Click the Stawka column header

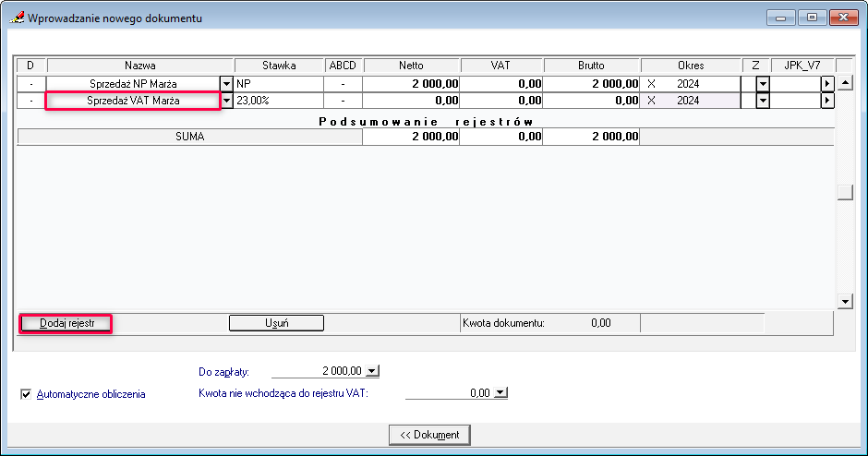coord(279,66)
